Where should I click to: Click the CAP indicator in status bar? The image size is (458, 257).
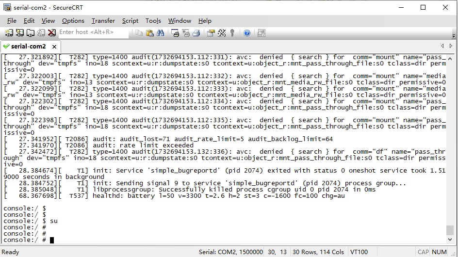pos(423,252)
